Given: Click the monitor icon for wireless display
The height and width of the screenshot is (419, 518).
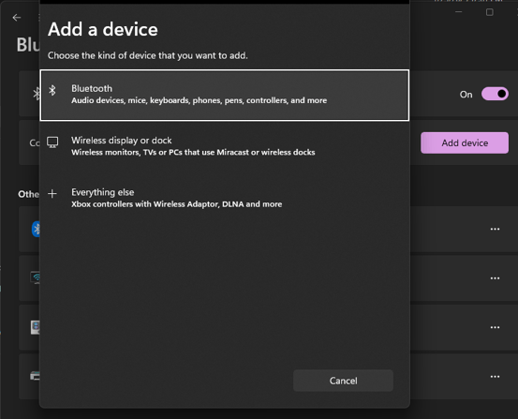Looking at the screenshot, I should [52, 142].
